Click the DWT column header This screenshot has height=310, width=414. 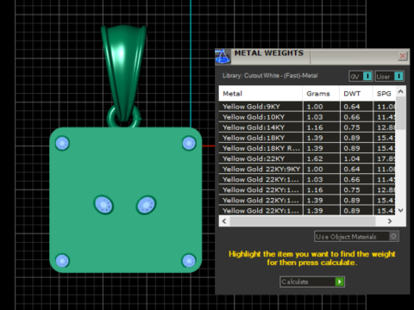click(356, 94)
